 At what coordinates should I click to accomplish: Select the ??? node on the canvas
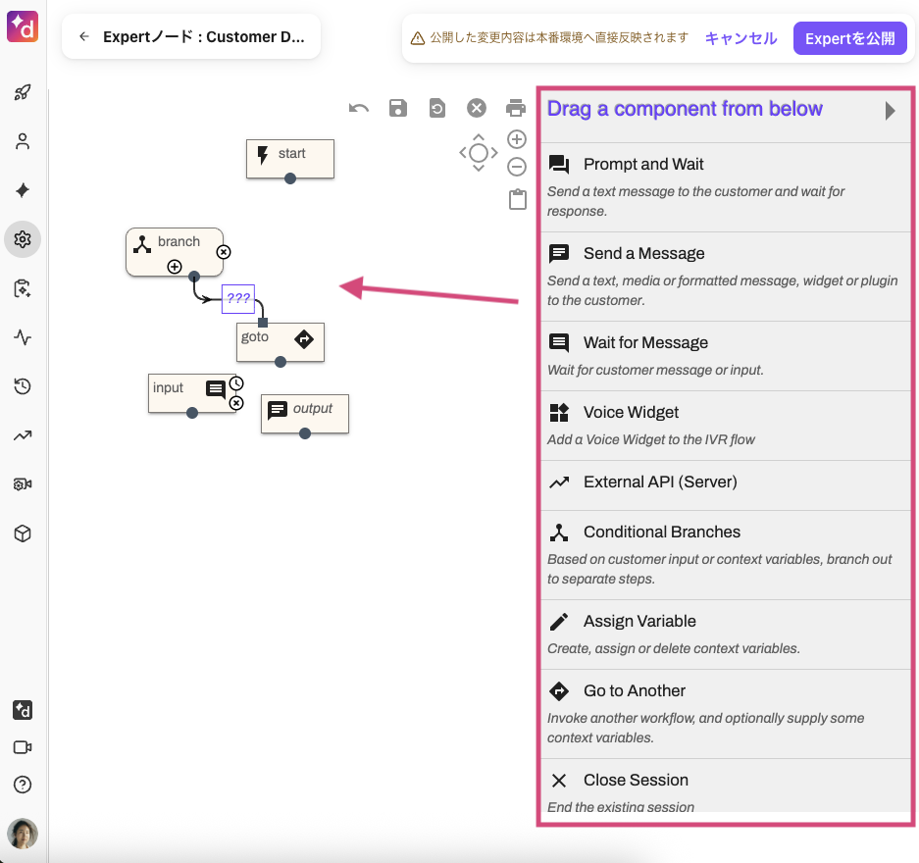[x=238, y=299]
